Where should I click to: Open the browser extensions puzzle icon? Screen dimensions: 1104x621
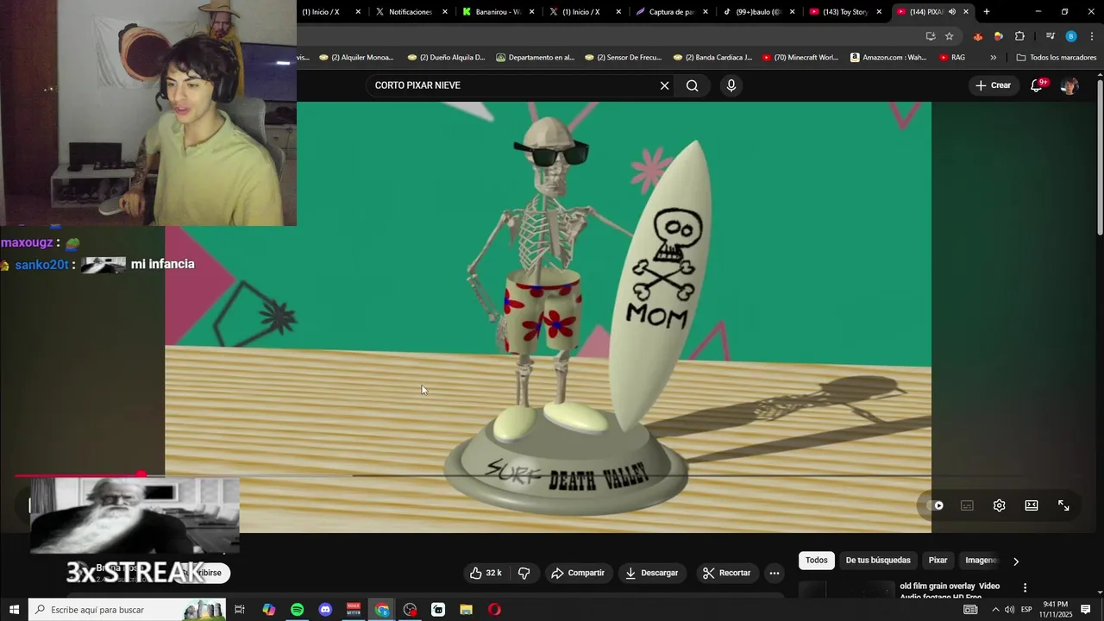(x=1019, y=36)
